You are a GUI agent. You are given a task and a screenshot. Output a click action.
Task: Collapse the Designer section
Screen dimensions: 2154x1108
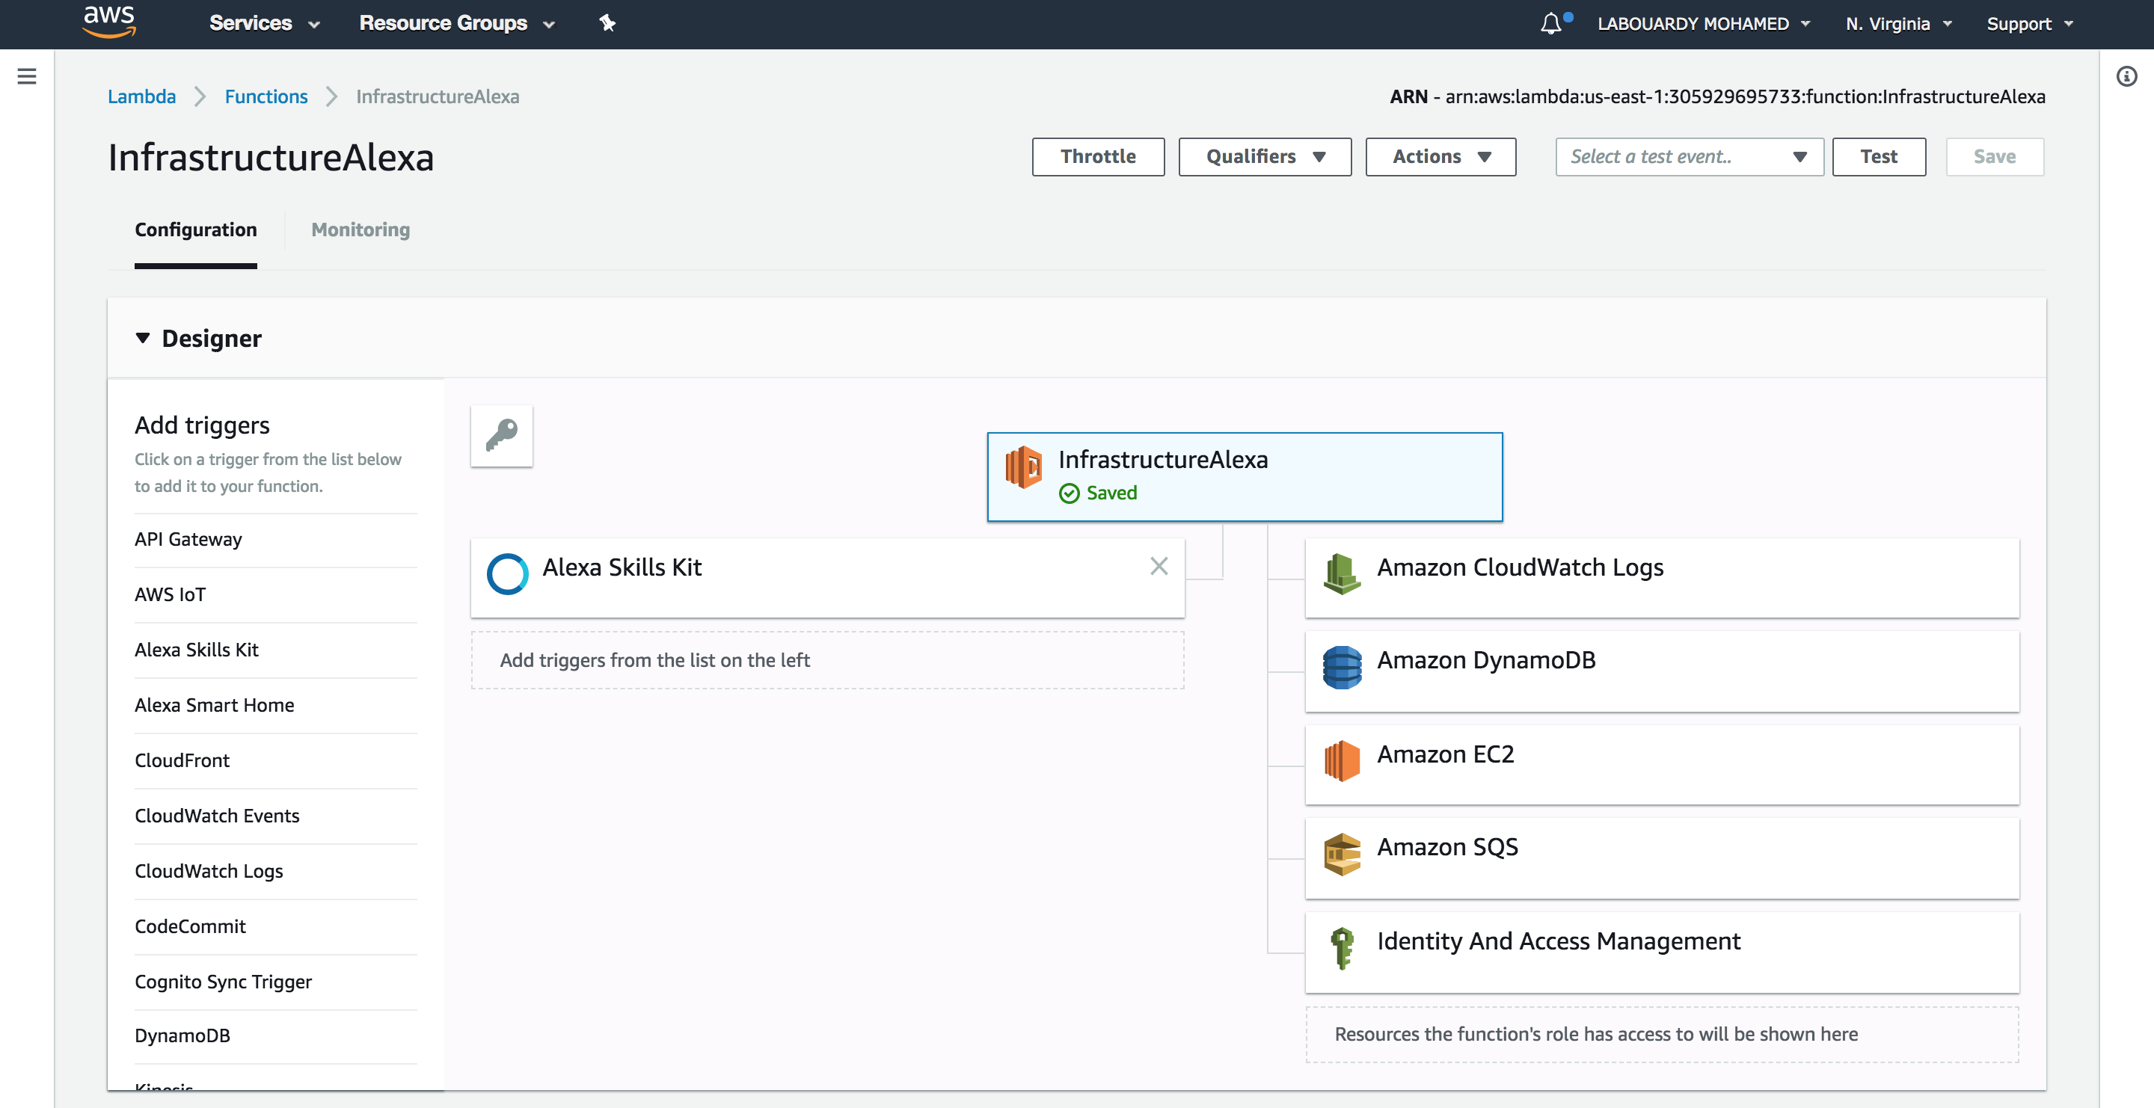click(143, 338)
